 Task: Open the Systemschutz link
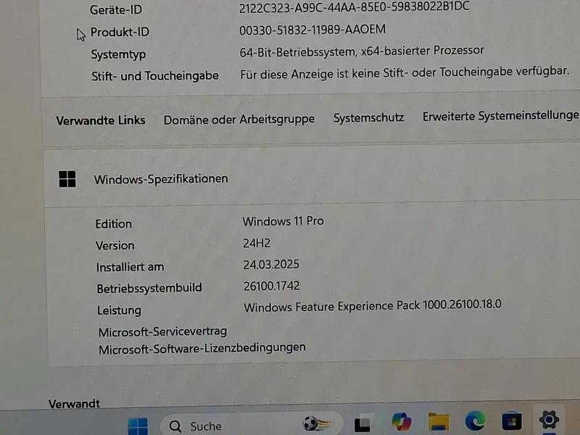[368, 117]
